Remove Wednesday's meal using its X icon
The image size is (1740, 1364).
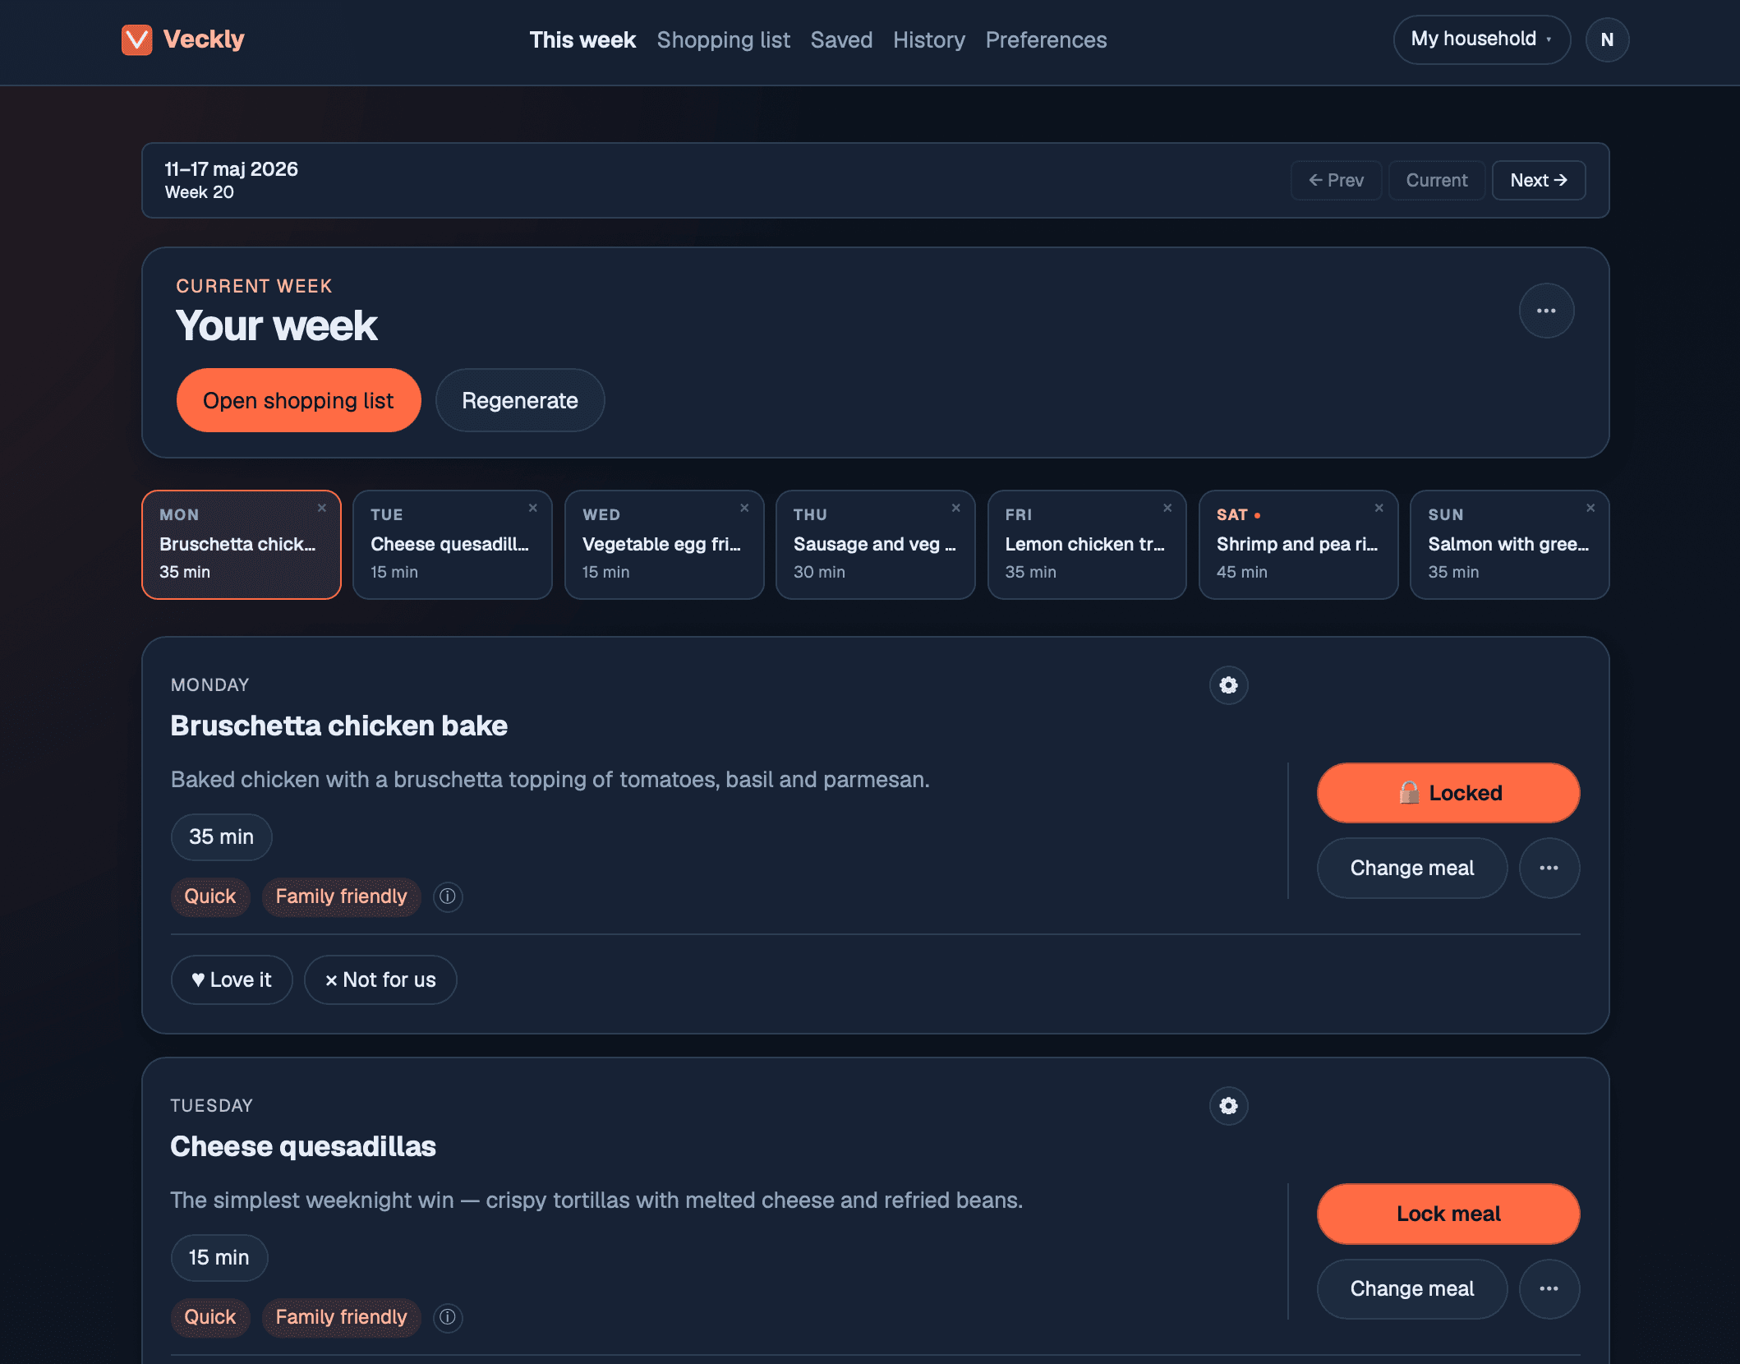[744, 508]
